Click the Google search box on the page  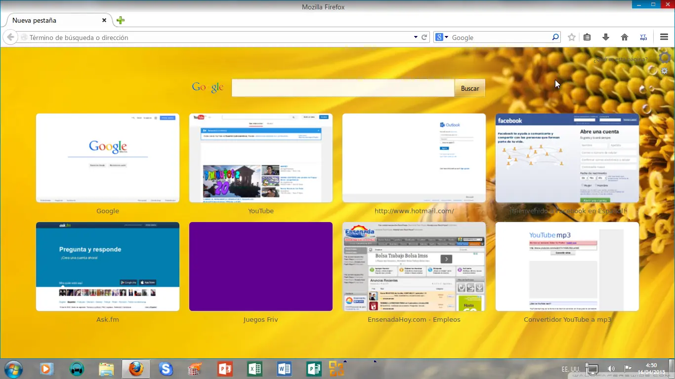point(343,88)
